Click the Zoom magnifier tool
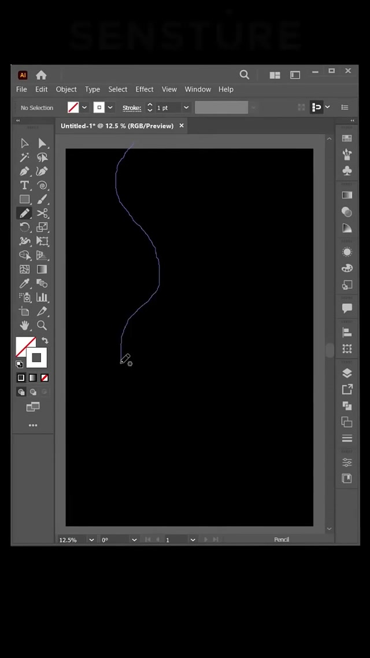 coord(42,326)
